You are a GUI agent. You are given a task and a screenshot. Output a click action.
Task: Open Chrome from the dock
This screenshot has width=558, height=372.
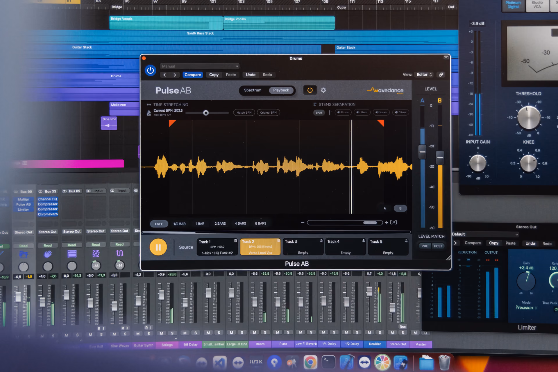[x=310, y=362]
